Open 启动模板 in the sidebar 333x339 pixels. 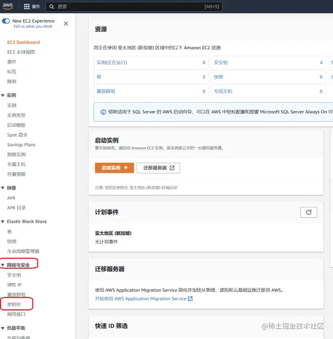[x=16, y=125]
